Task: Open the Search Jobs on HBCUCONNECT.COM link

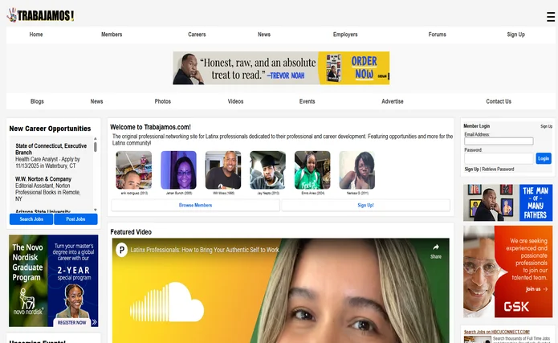Action: [x=497, y=332]
